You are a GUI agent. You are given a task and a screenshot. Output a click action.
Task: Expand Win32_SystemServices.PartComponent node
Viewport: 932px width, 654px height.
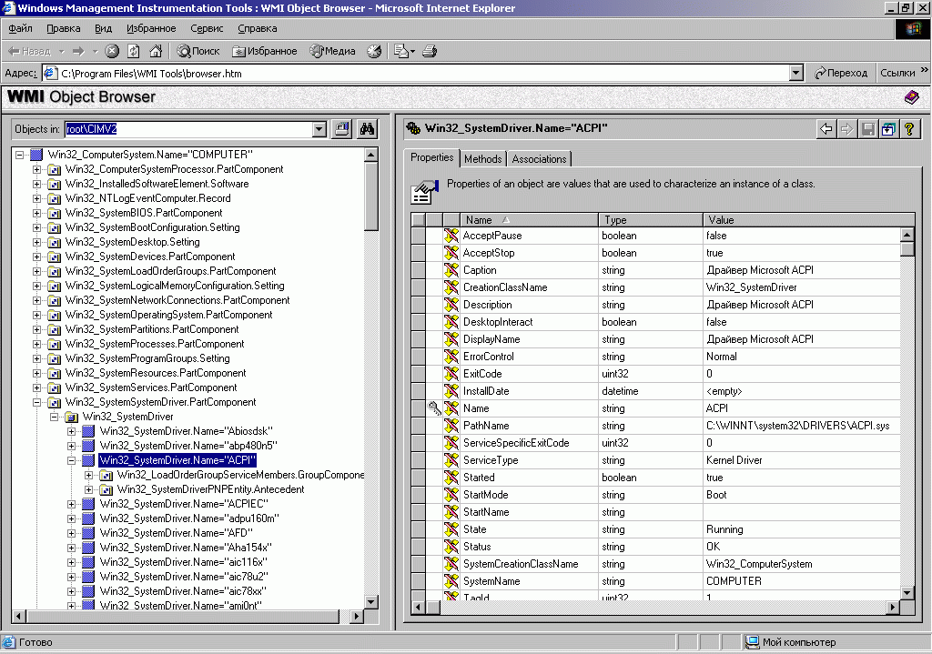click(36, 387)
